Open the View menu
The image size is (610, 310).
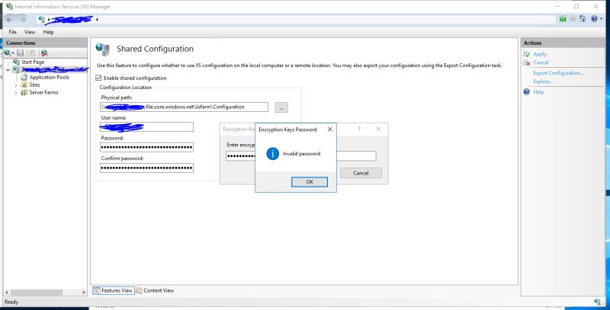point(30,32)
